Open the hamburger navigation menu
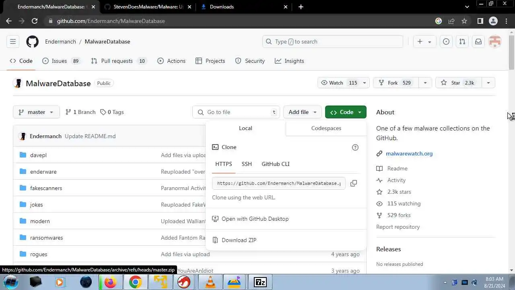515x290 pixels. point(13,41)
